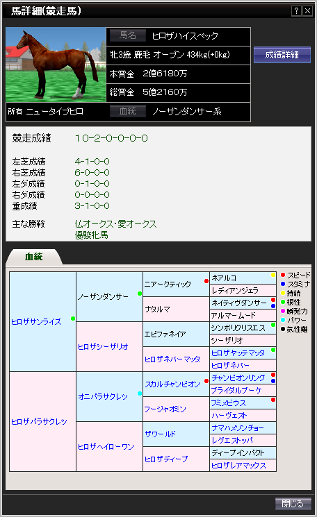Screen dimensions: 317x517
Task: Click the magenta 瞬発力 legend dot
Action: click(x=283, y=311)
